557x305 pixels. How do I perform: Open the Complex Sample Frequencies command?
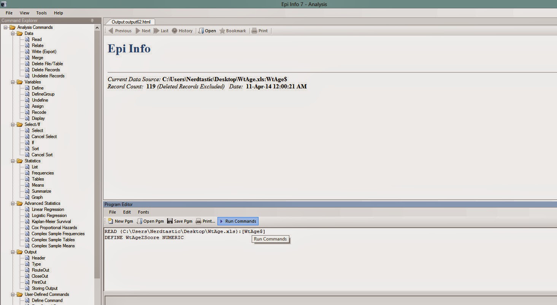[x=58, y=234]
